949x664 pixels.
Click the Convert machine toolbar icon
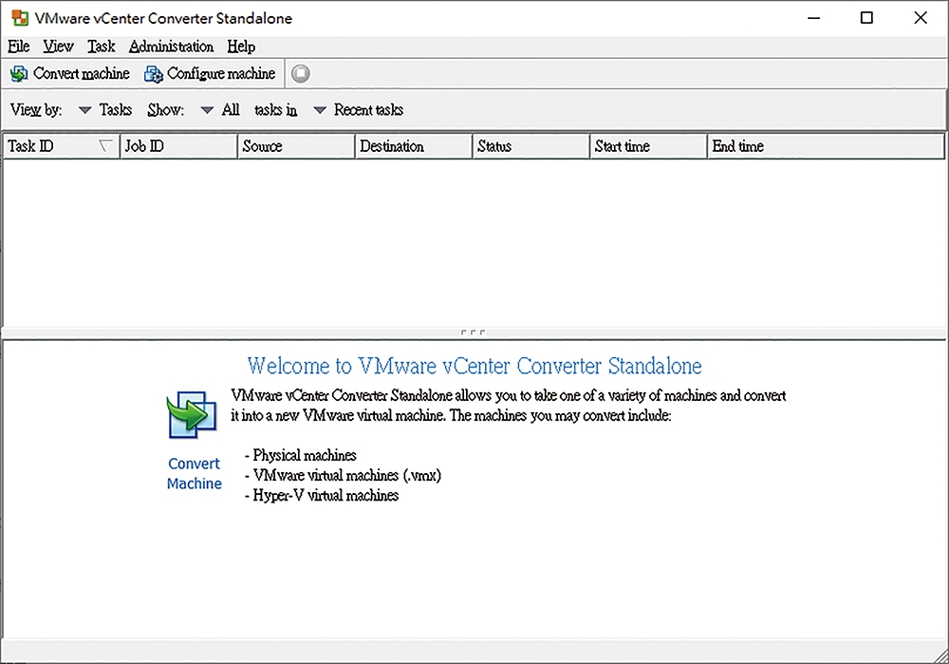19,74
